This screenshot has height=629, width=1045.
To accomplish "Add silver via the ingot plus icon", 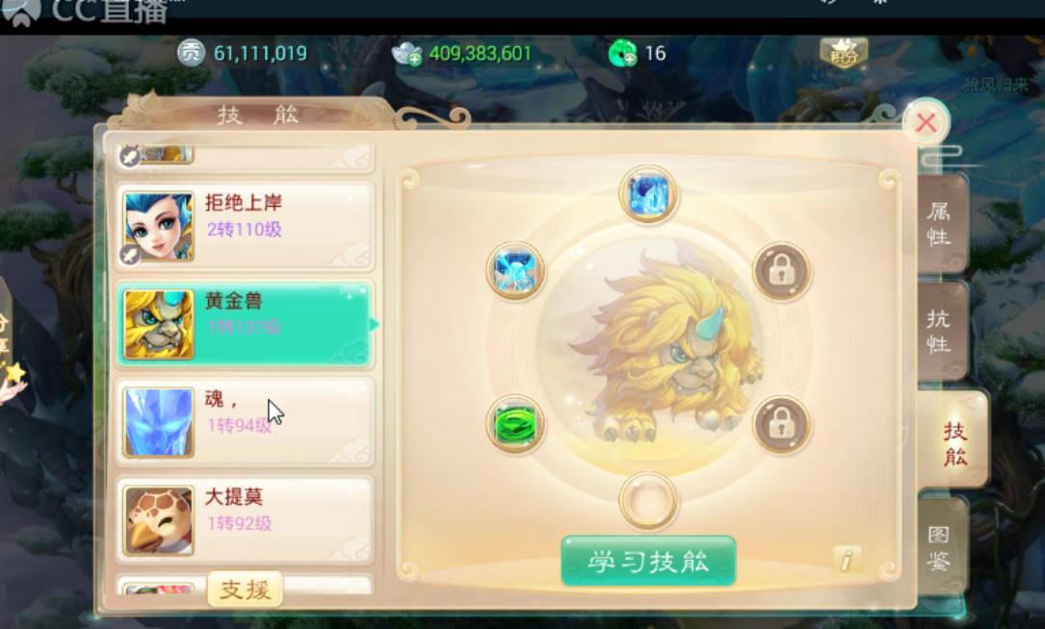I will click(x=407, y=53).
